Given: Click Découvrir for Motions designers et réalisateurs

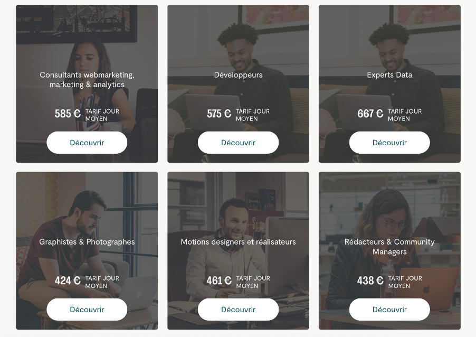Looking at the screenshot, I should click(238, 310).
